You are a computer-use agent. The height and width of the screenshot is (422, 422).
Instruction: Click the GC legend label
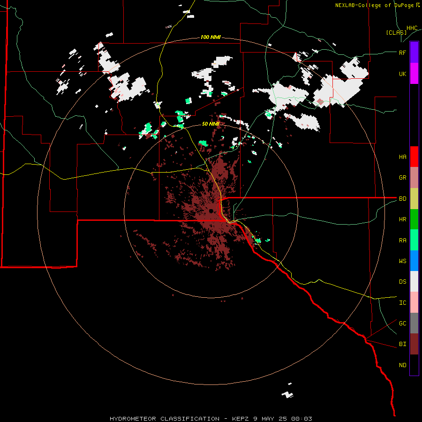[402, 324]
